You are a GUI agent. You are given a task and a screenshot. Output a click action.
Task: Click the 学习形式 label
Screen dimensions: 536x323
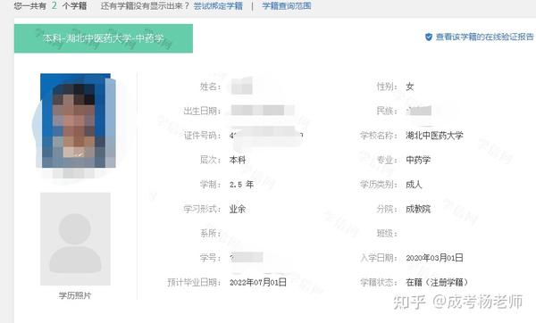[x=203, y=209]
